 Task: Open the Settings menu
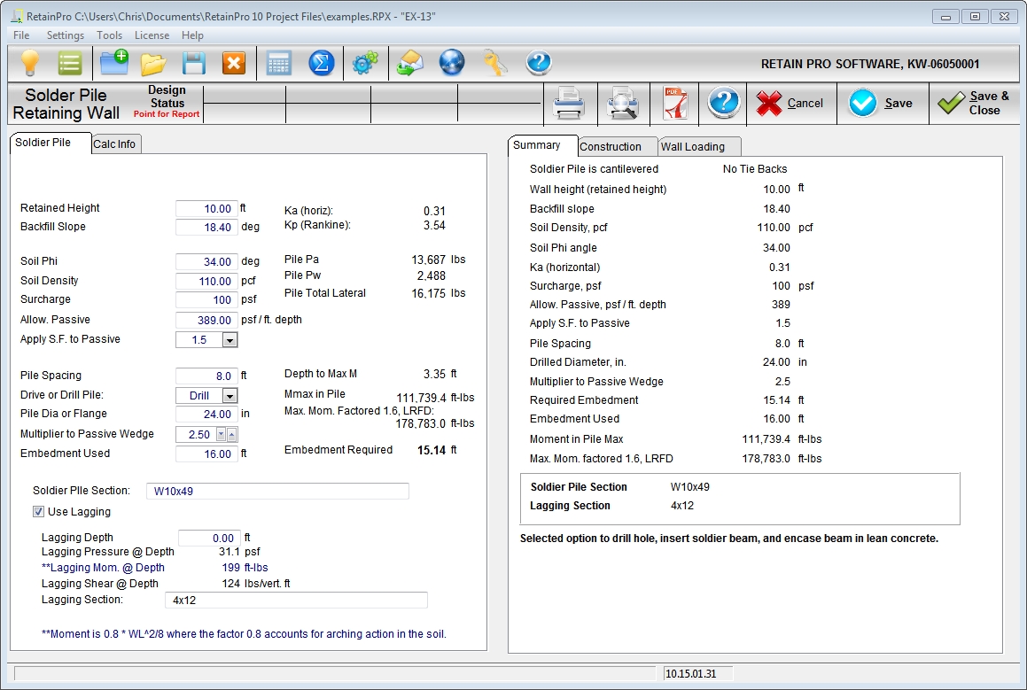point(66,35)
